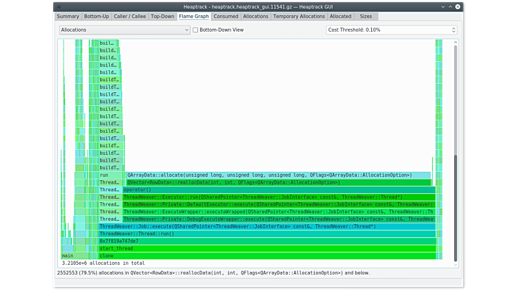Switch to the Sizes tab
519x291 pixels.
(366, 16)
